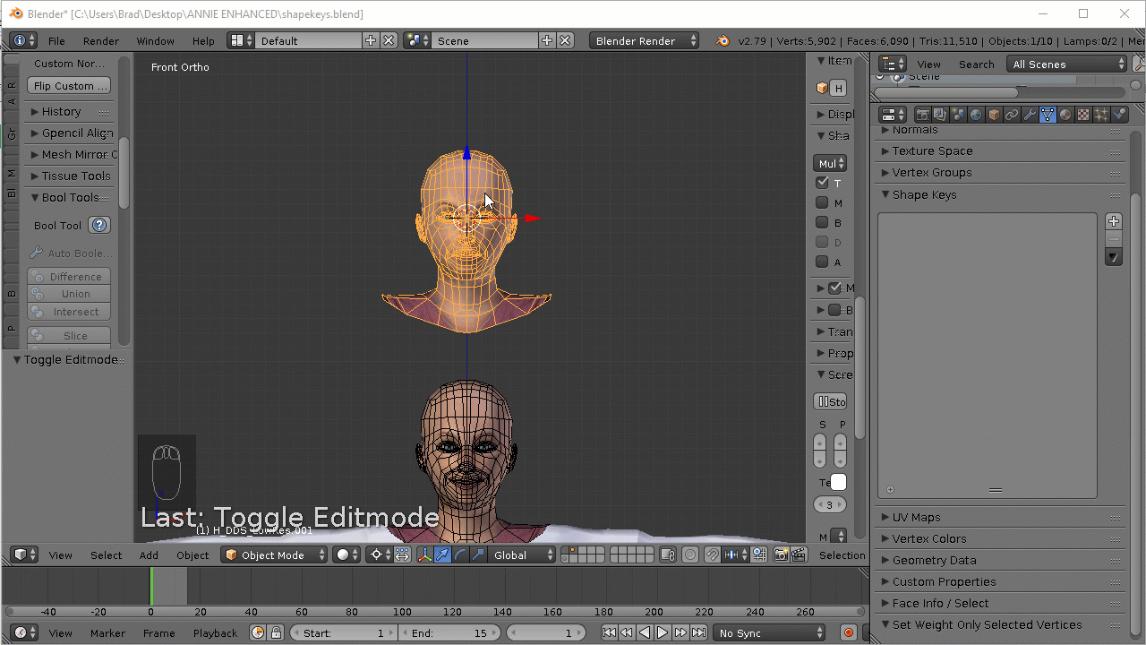Expand the History panel in tool shelf

[61, 112]
